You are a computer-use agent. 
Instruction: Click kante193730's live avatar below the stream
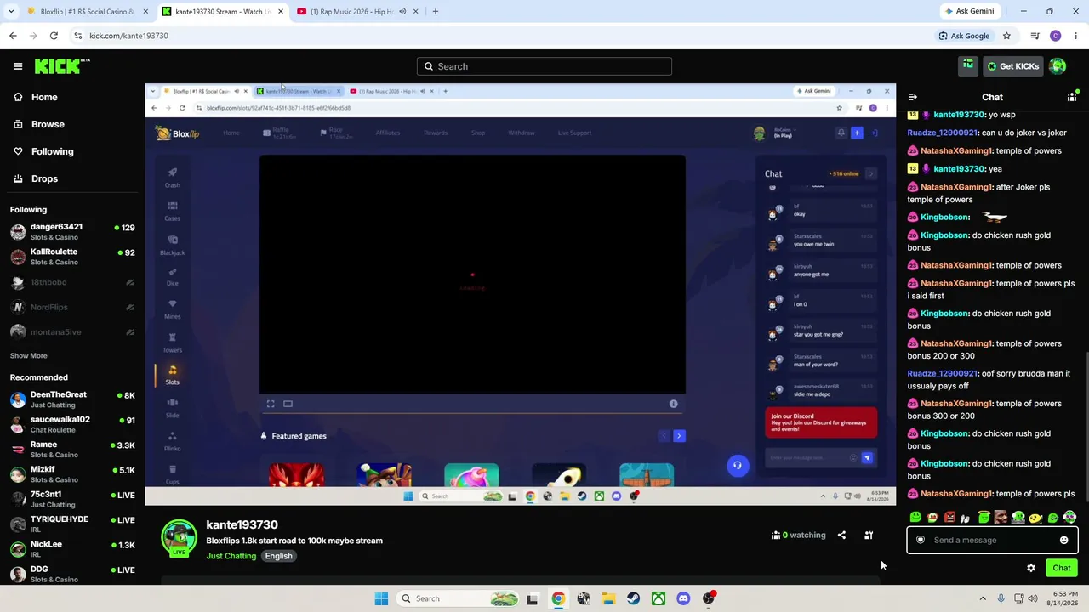click(x=179, y=537)
